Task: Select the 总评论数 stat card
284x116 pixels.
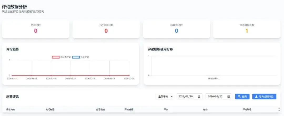Action: pos(36,29)
